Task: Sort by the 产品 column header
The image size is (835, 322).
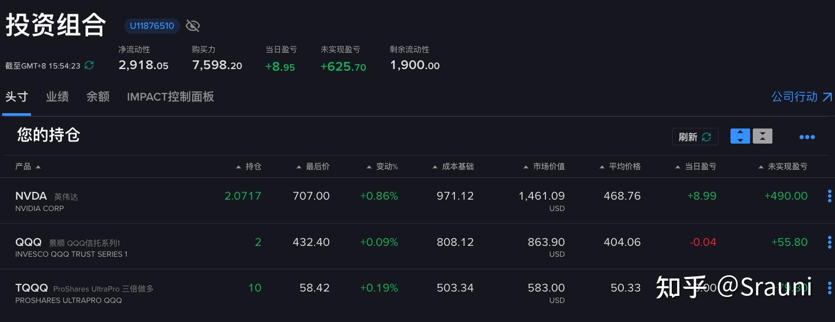Action: point(28,166)
